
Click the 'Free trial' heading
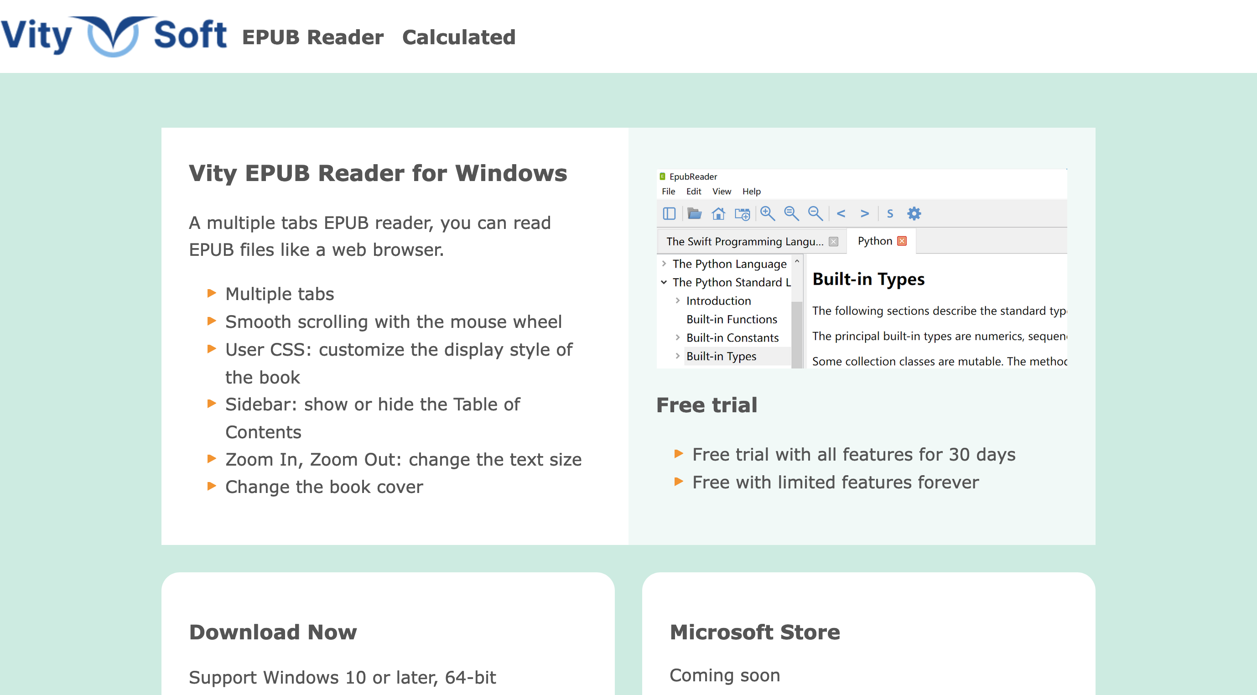pos(706,405)
